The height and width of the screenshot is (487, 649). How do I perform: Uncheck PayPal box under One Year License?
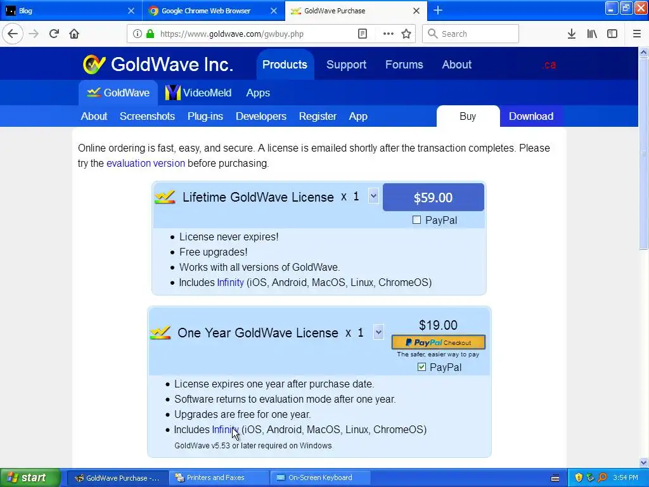click(421, 367)
